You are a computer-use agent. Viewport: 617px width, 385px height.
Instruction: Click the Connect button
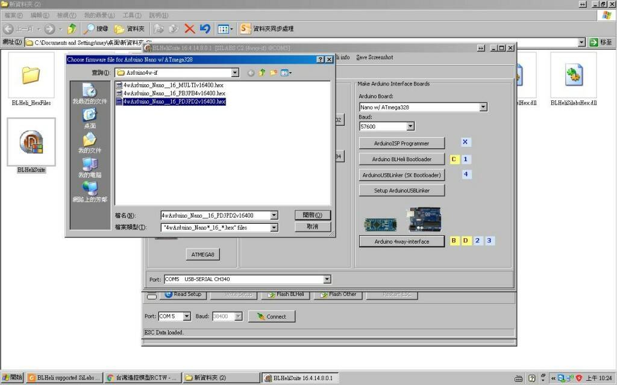pyautogui.click(x=272, y=316)
